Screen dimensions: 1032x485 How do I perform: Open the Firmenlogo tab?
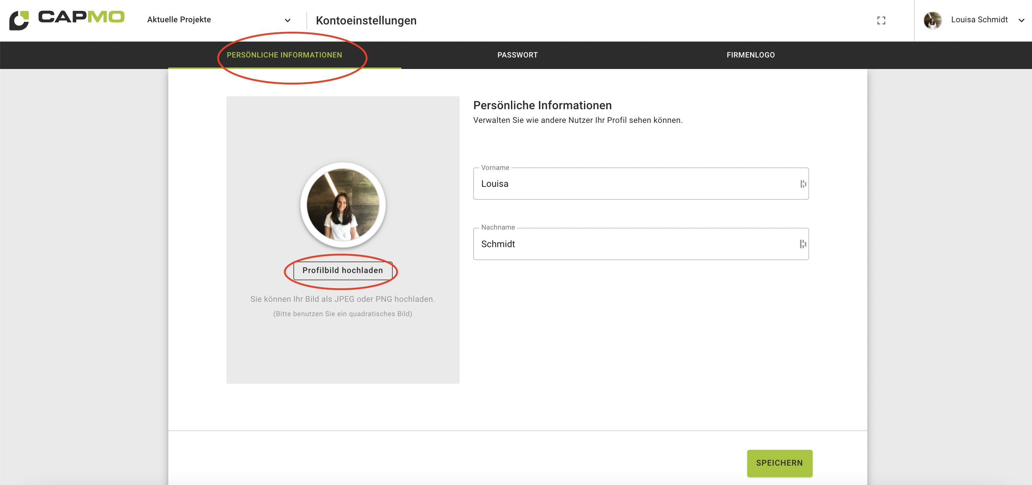750,55
